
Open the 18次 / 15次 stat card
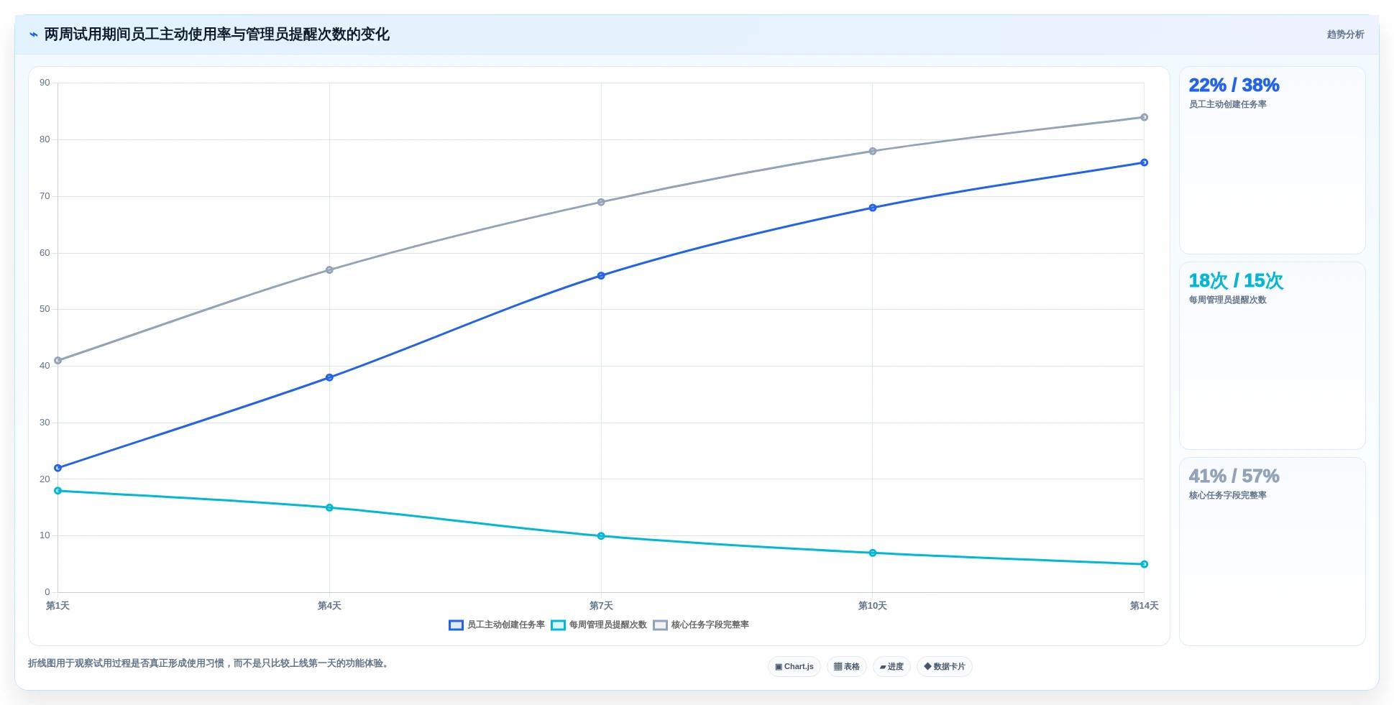pos(1272,356)
